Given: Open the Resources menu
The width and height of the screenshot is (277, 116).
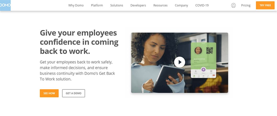Looking at the screenshot, I should [x=160, y=5].
